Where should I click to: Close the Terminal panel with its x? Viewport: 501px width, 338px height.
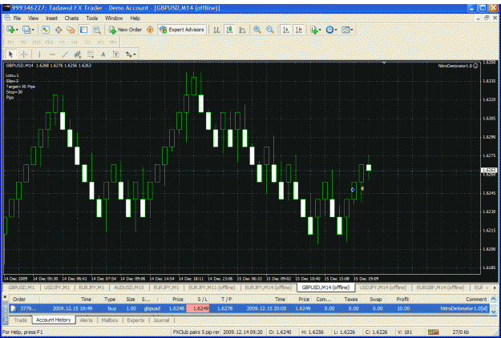[x=5, y=297]
